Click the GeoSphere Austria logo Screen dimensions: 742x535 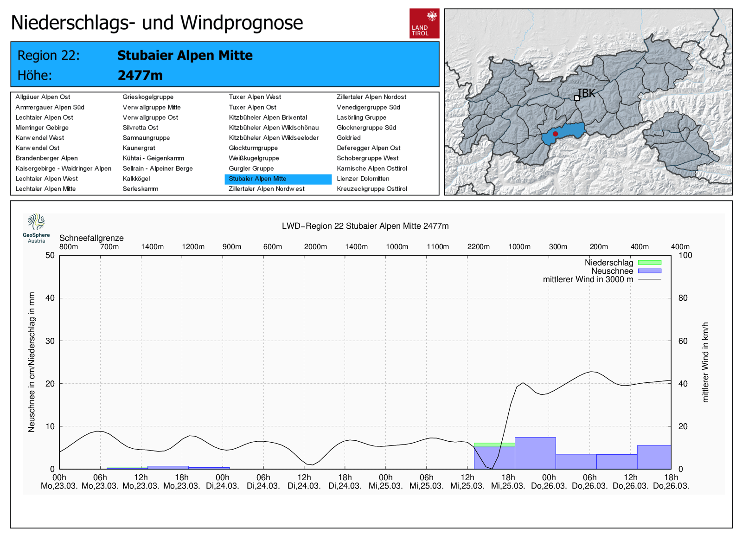click(x=36, y=228)
